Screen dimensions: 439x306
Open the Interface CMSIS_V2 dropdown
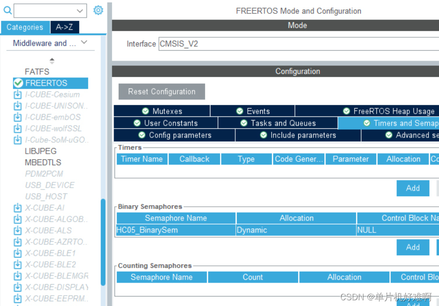point(299,44)
